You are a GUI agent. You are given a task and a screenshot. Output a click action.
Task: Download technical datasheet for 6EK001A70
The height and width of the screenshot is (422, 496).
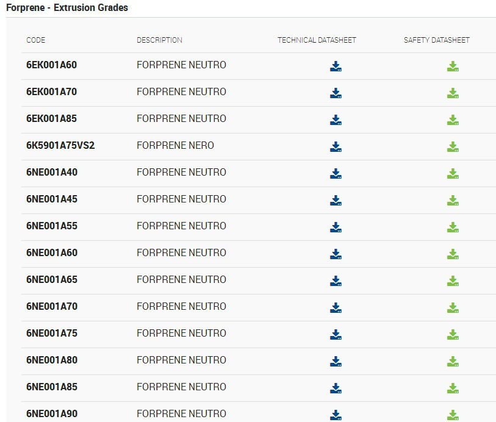[x=336, y=93]
